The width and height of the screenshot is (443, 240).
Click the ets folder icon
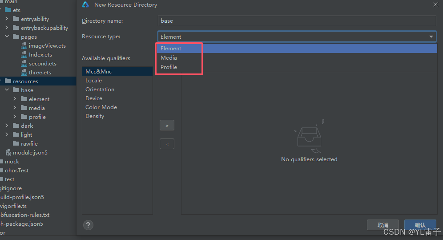point(8,10)
